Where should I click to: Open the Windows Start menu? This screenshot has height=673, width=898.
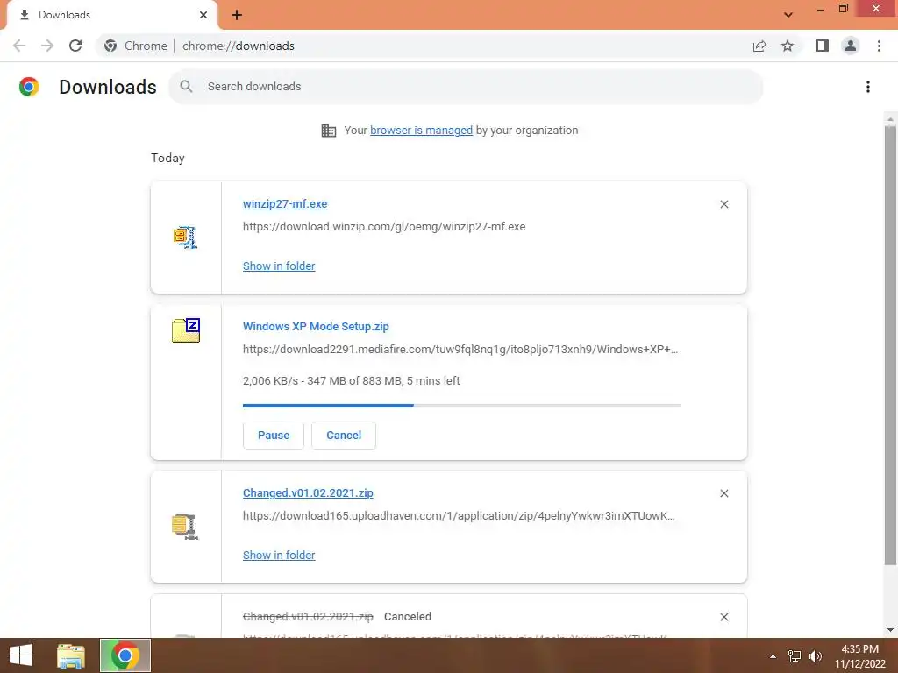coord(21,655)
